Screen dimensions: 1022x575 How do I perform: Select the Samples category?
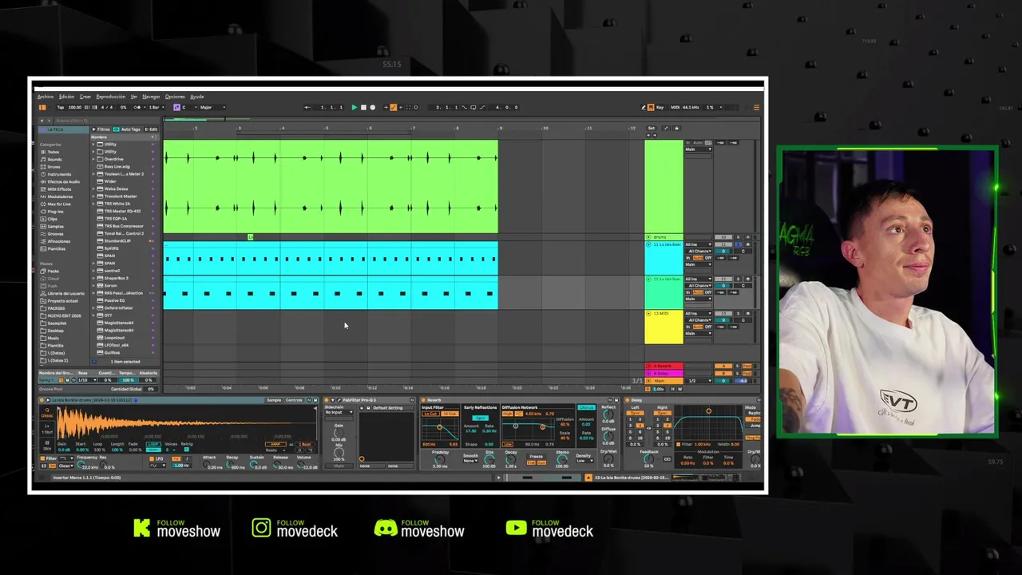point(55,227)
